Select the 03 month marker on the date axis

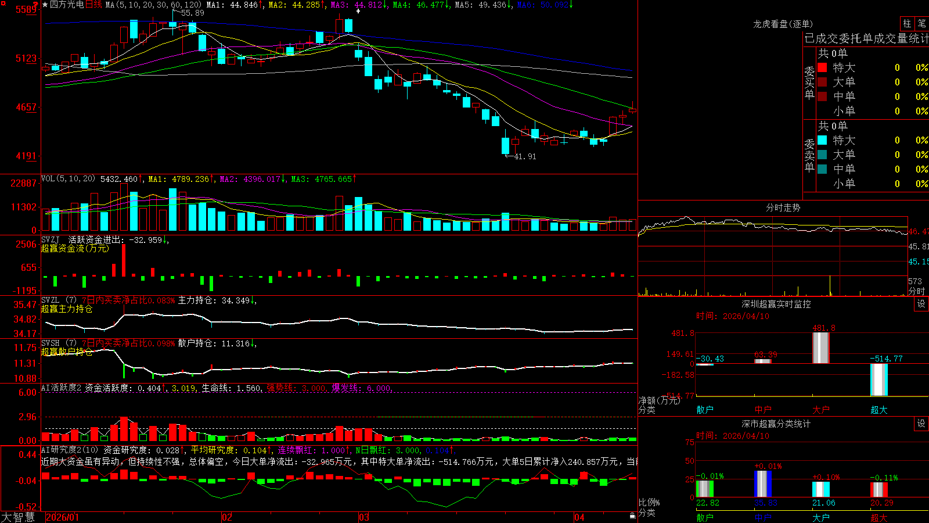[364, 517]
